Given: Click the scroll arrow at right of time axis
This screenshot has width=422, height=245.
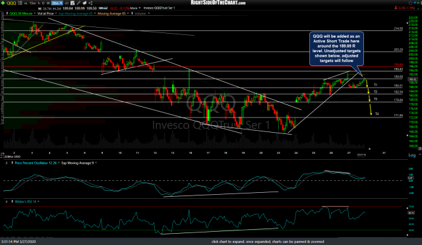Looking at the screenshot, I should click(419, 149).
